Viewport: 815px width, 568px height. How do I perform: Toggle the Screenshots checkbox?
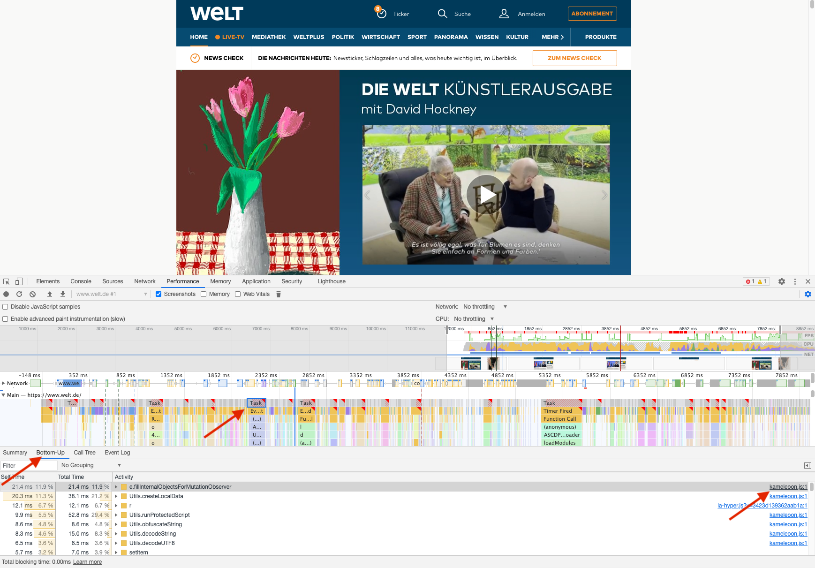[x=158, y=294]
